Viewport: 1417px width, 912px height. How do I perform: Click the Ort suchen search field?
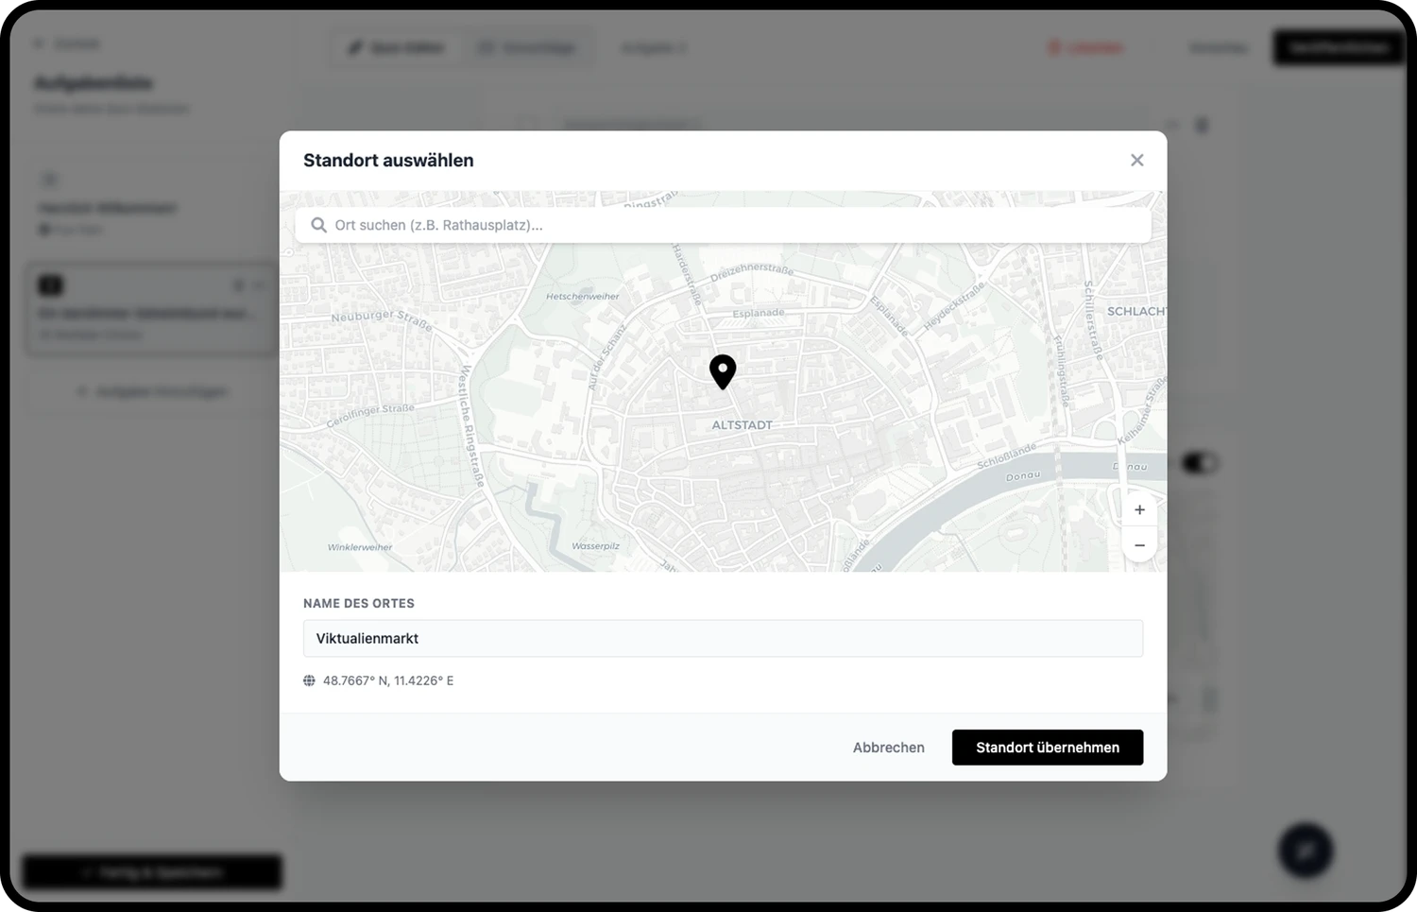[x=723, y=225]
